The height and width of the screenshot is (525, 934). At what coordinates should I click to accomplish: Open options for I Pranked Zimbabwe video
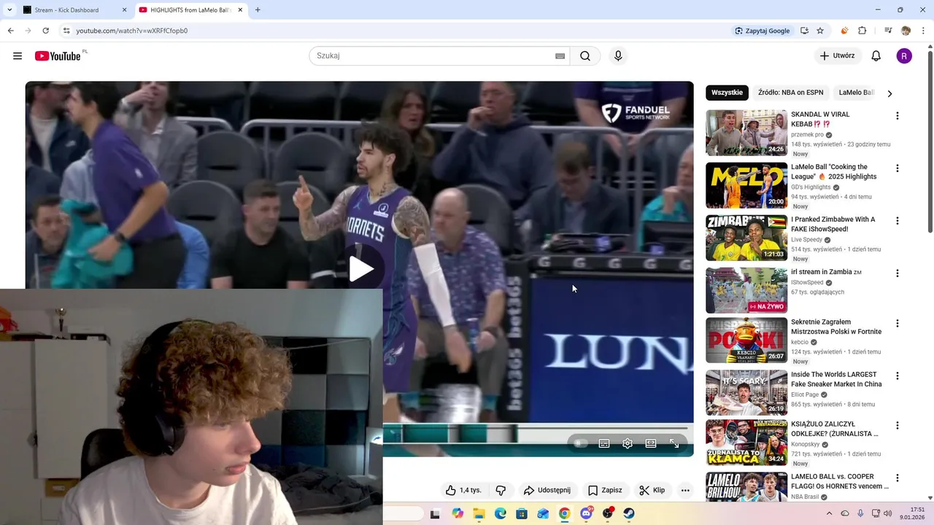[898, 221]
